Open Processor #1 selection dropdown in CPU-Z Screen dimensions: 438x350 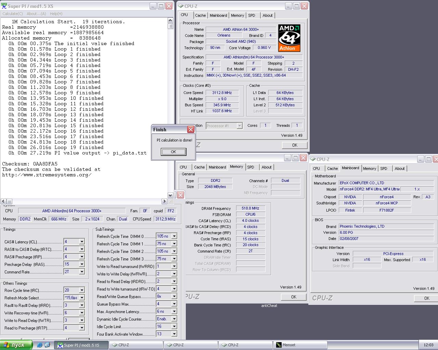coord(240,126)
